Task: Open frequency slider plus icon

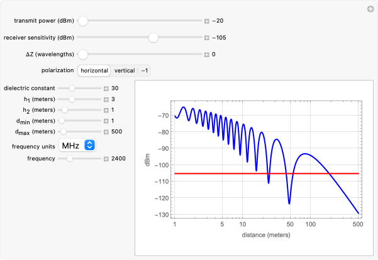Action: tap(106, 159)
